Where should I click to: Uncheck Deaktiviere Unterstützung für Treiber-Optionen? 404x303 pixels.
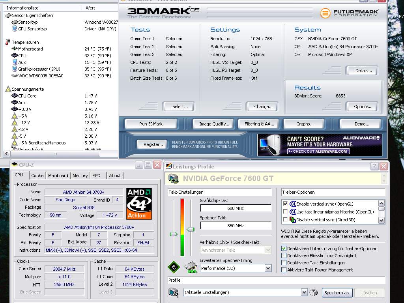(284, 249)
